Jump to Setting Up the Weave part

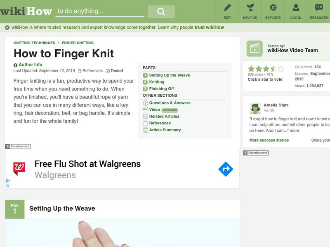coord(169,75)
